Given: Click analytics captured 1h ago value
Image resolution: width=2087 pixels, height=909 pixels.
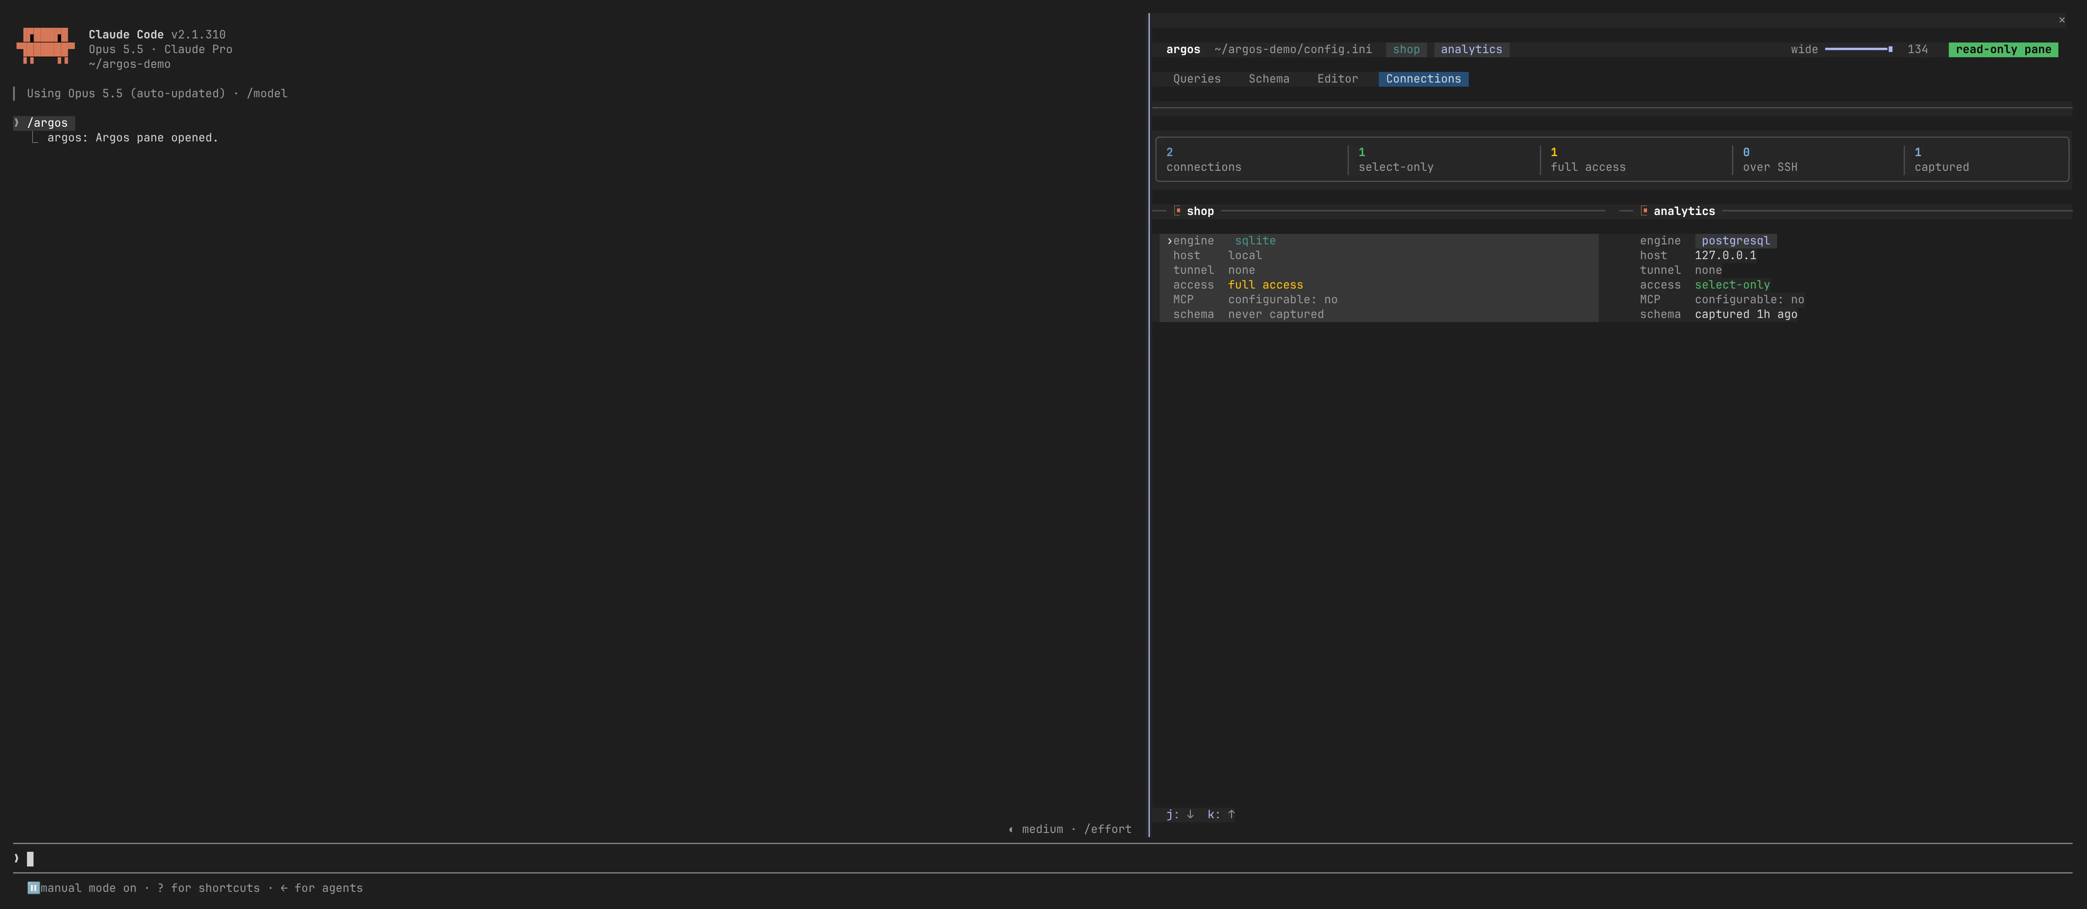Looking at the screenshot, I should [1746, 314].
